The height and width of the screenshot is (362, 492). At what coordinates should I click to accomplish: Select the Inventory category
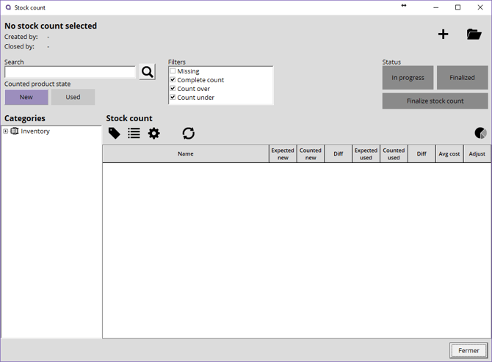[35, 131]
